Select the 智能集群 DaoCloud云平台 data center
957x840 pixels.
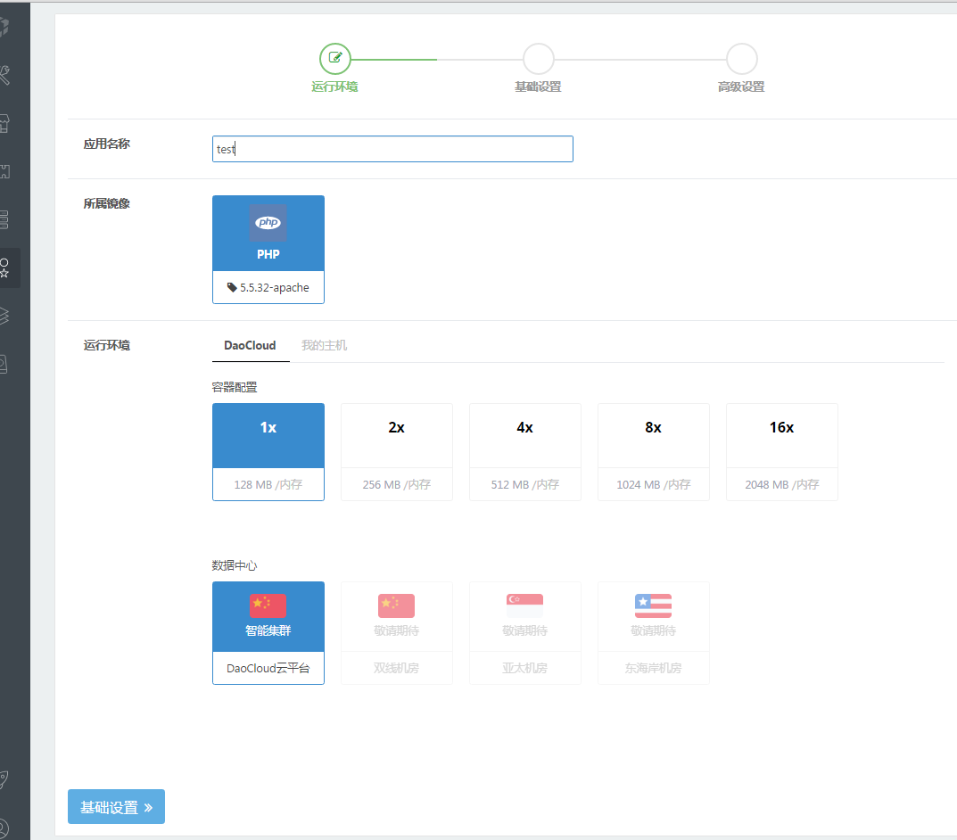pos(268,633)
